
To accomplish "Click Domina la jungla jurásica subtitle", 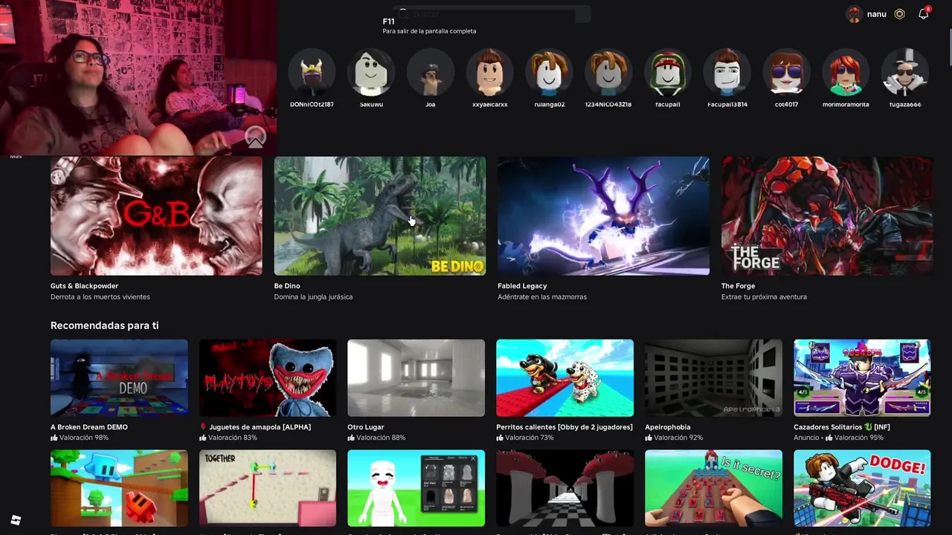I will point(313,297).
